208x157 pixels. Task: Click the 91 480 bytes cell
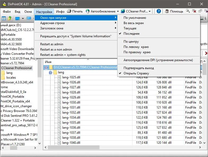point(162,133)
